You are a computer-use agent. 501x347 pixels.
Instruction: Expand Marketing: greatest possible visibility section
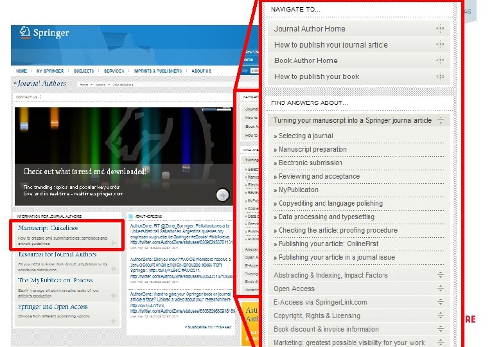[441, 343]
